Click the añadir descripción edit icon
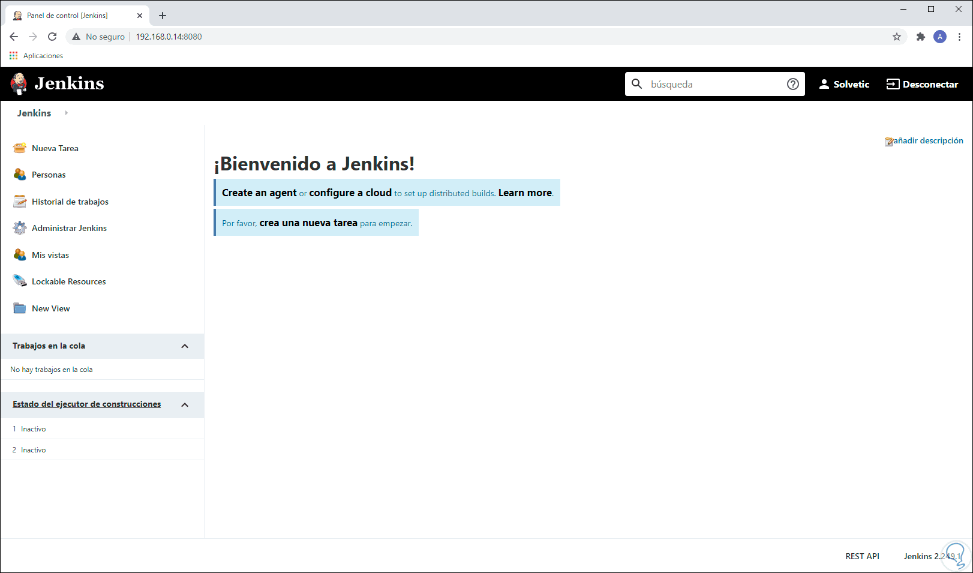 (x=888, y=142)
